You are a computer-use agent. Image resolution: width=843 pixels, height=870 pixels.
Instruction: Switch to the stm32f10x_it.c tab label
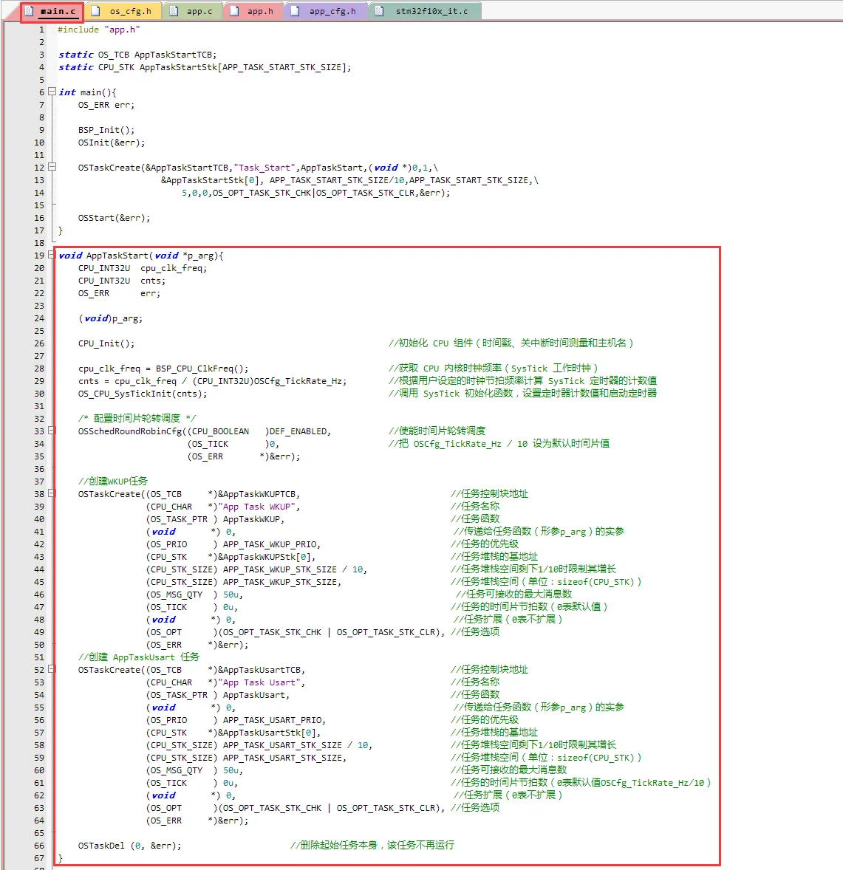[x=431, y=11]
